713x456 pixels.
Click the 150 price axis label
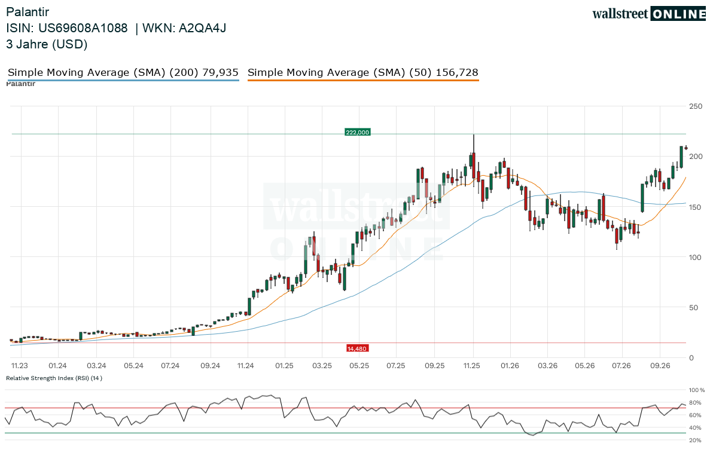[x=696, y=207]
